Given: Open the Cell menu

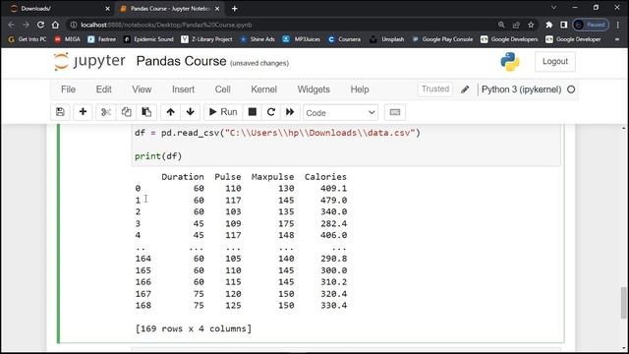Looking at the screenshot, I should (223, 89).
